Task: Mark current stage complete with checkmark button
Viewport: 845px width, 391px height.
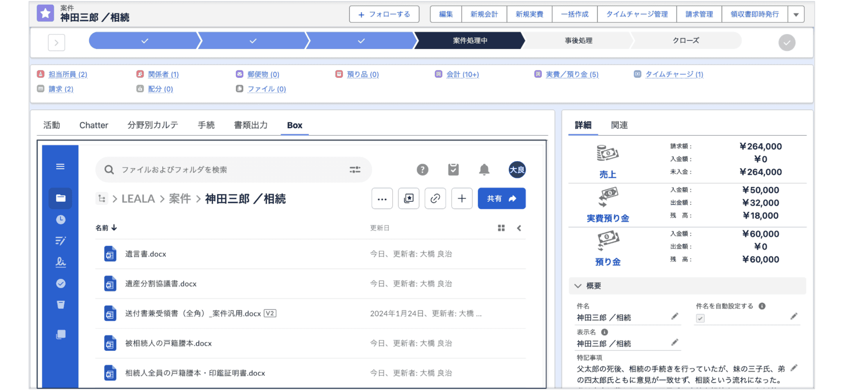Action: [787, 43]
